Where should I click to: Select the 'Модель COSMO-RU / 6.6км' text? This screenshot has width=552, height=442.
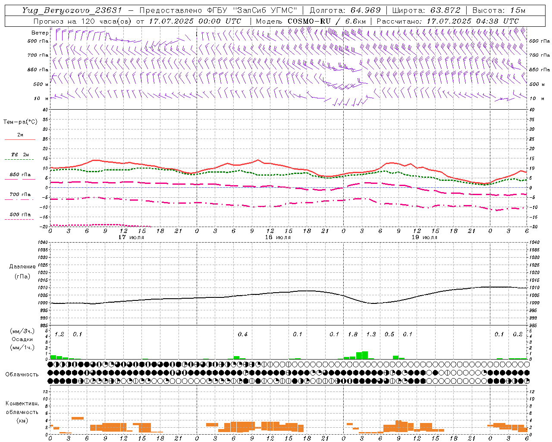click(311, 21)
